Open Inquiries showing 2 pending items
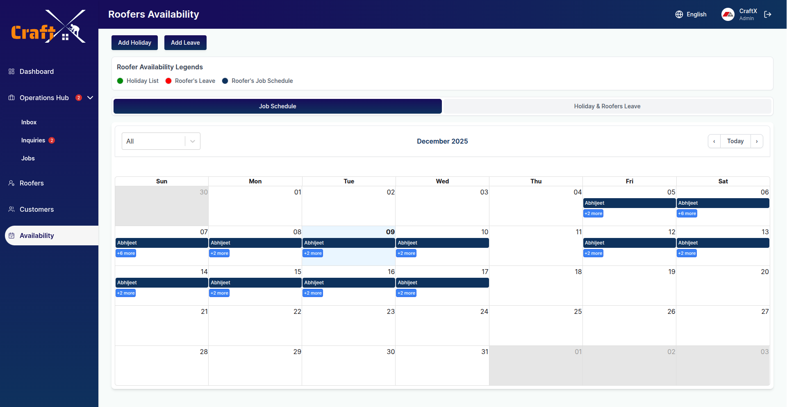The width and height of the screenshot is (787, 407). 33,140
